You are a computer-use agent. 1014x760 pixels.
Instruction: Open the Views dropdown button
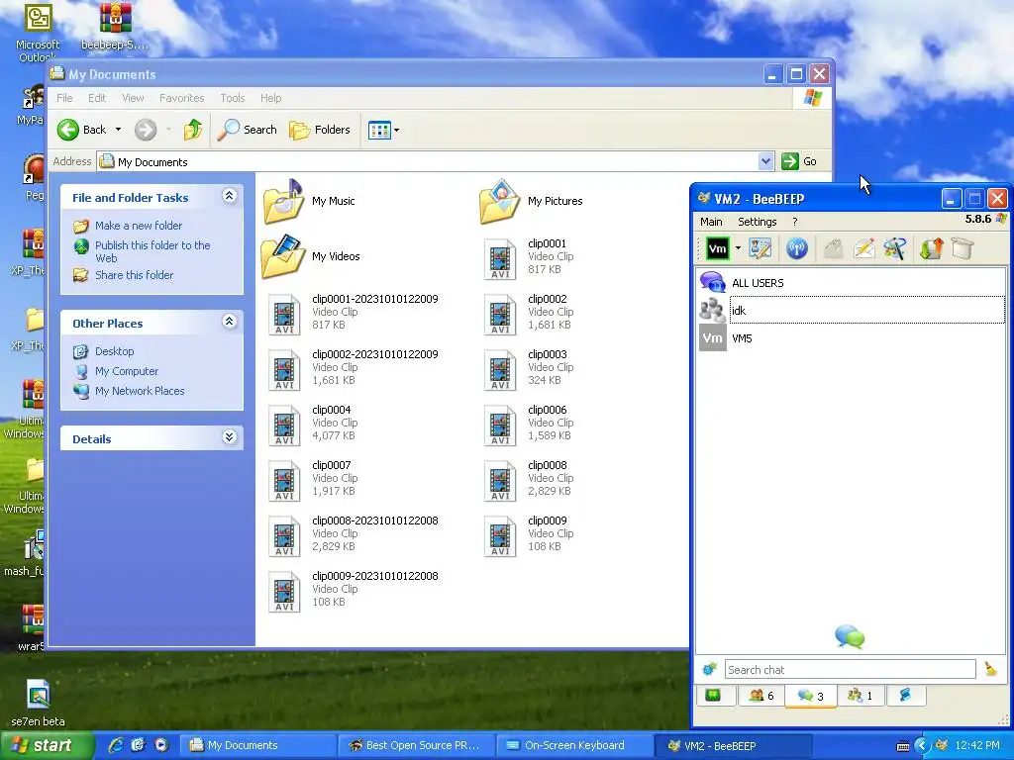(x=383, y=130)
